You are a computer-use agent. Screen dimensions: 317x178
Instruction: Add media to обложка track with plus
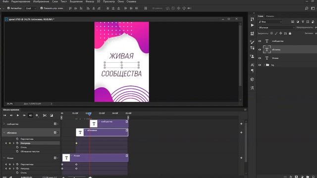tap(241, 133)
